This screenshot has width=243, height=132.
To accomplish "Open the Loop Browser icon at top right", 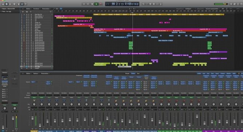I will [x=238, y=4].
